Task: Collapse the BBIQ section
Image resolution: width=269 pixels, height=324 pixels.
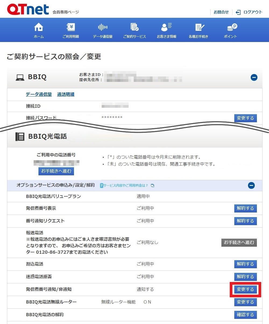Action: point(254,78)
